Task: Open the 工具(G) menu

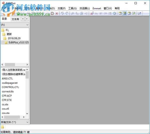Action: click(72, 9)
